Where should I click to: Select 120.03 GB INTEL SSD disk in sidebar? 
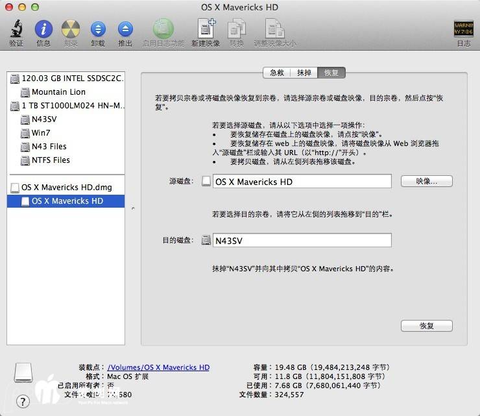[71, 78]
